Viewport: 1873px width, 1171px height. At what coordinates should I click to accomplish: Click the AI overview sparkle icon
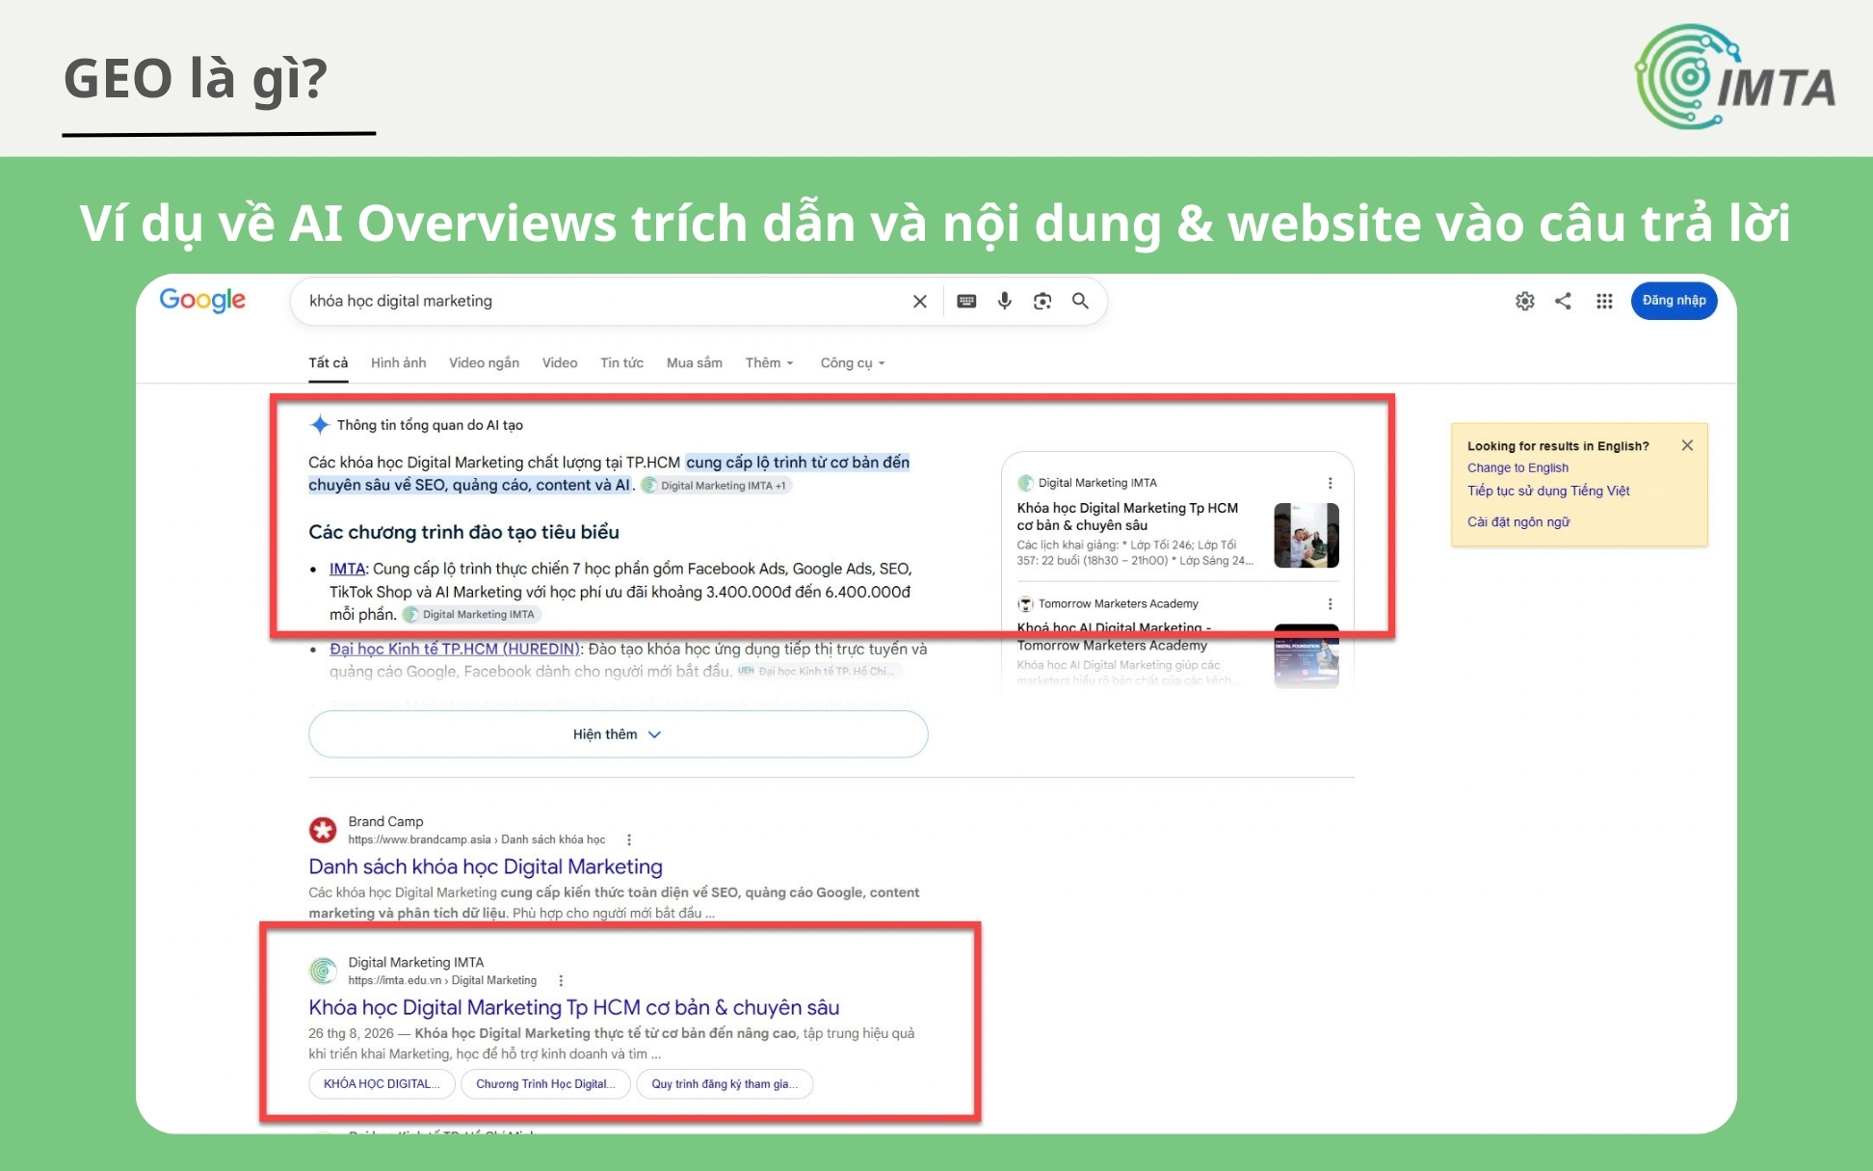319,424
